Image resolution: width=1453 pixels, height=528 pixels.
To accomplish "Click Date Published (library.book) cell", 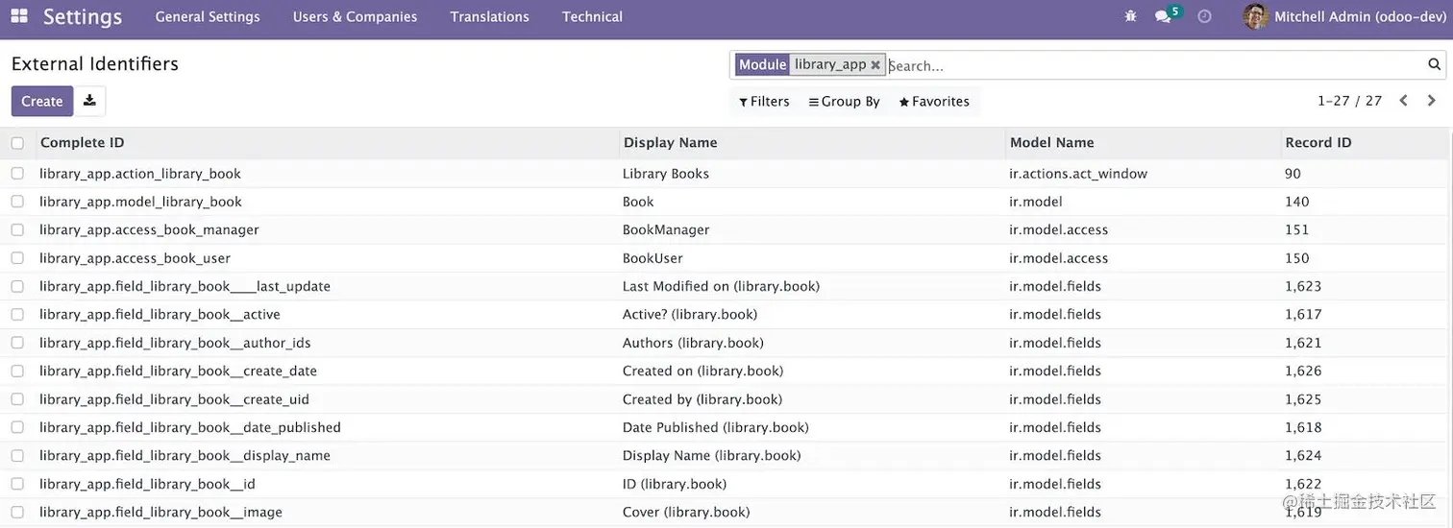I will pyautogui.click(x=716, y=427).
